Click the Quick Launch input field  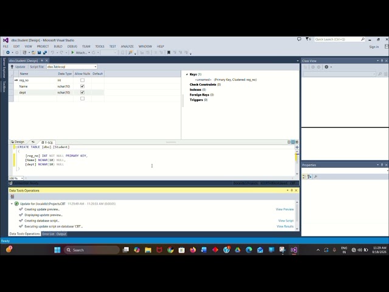click(x=337, y=39)
